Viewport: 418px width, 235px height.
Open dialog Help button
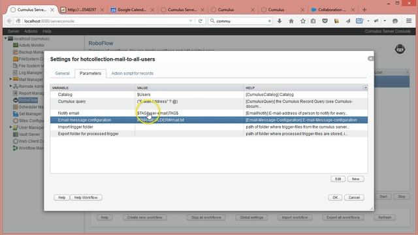pos(61,197)
